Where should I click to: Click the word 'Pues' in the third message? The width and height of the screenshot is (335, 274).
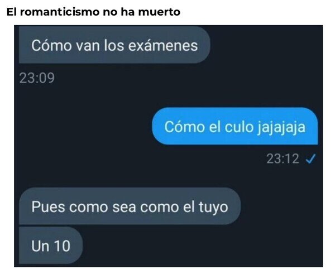[x=48, y=207]
